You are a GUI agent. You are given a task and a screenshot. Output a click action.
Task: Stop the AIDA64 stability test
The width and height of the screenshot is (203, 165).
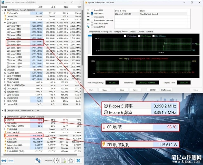tap(104, 90)
